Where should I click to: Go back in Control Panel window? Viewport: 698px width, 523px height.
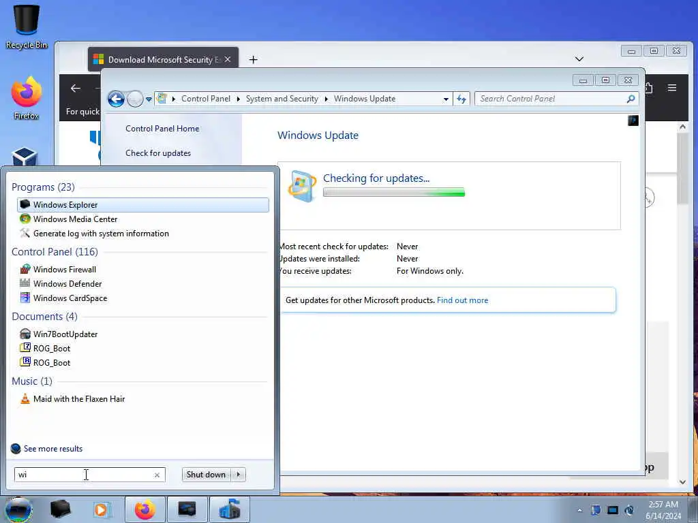pos(116,99)
